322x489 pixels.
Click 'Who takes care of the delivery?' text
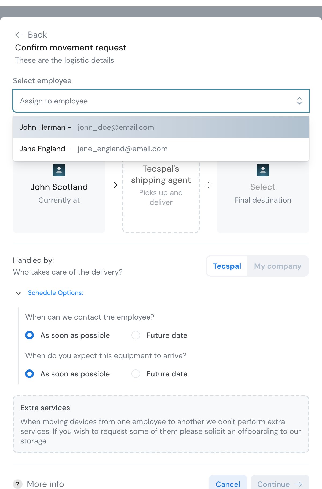(68, 272)
